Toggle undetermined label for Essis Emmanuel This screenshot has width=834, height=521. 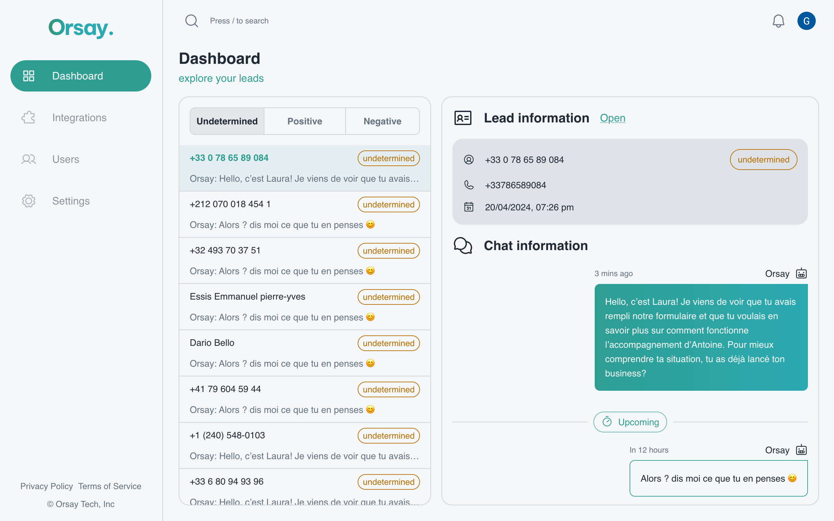point(388,297)
